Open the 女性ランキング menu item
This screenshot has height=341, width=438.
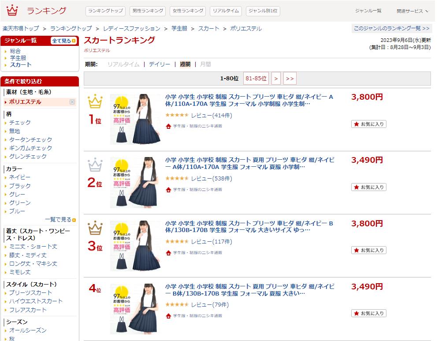188,11
